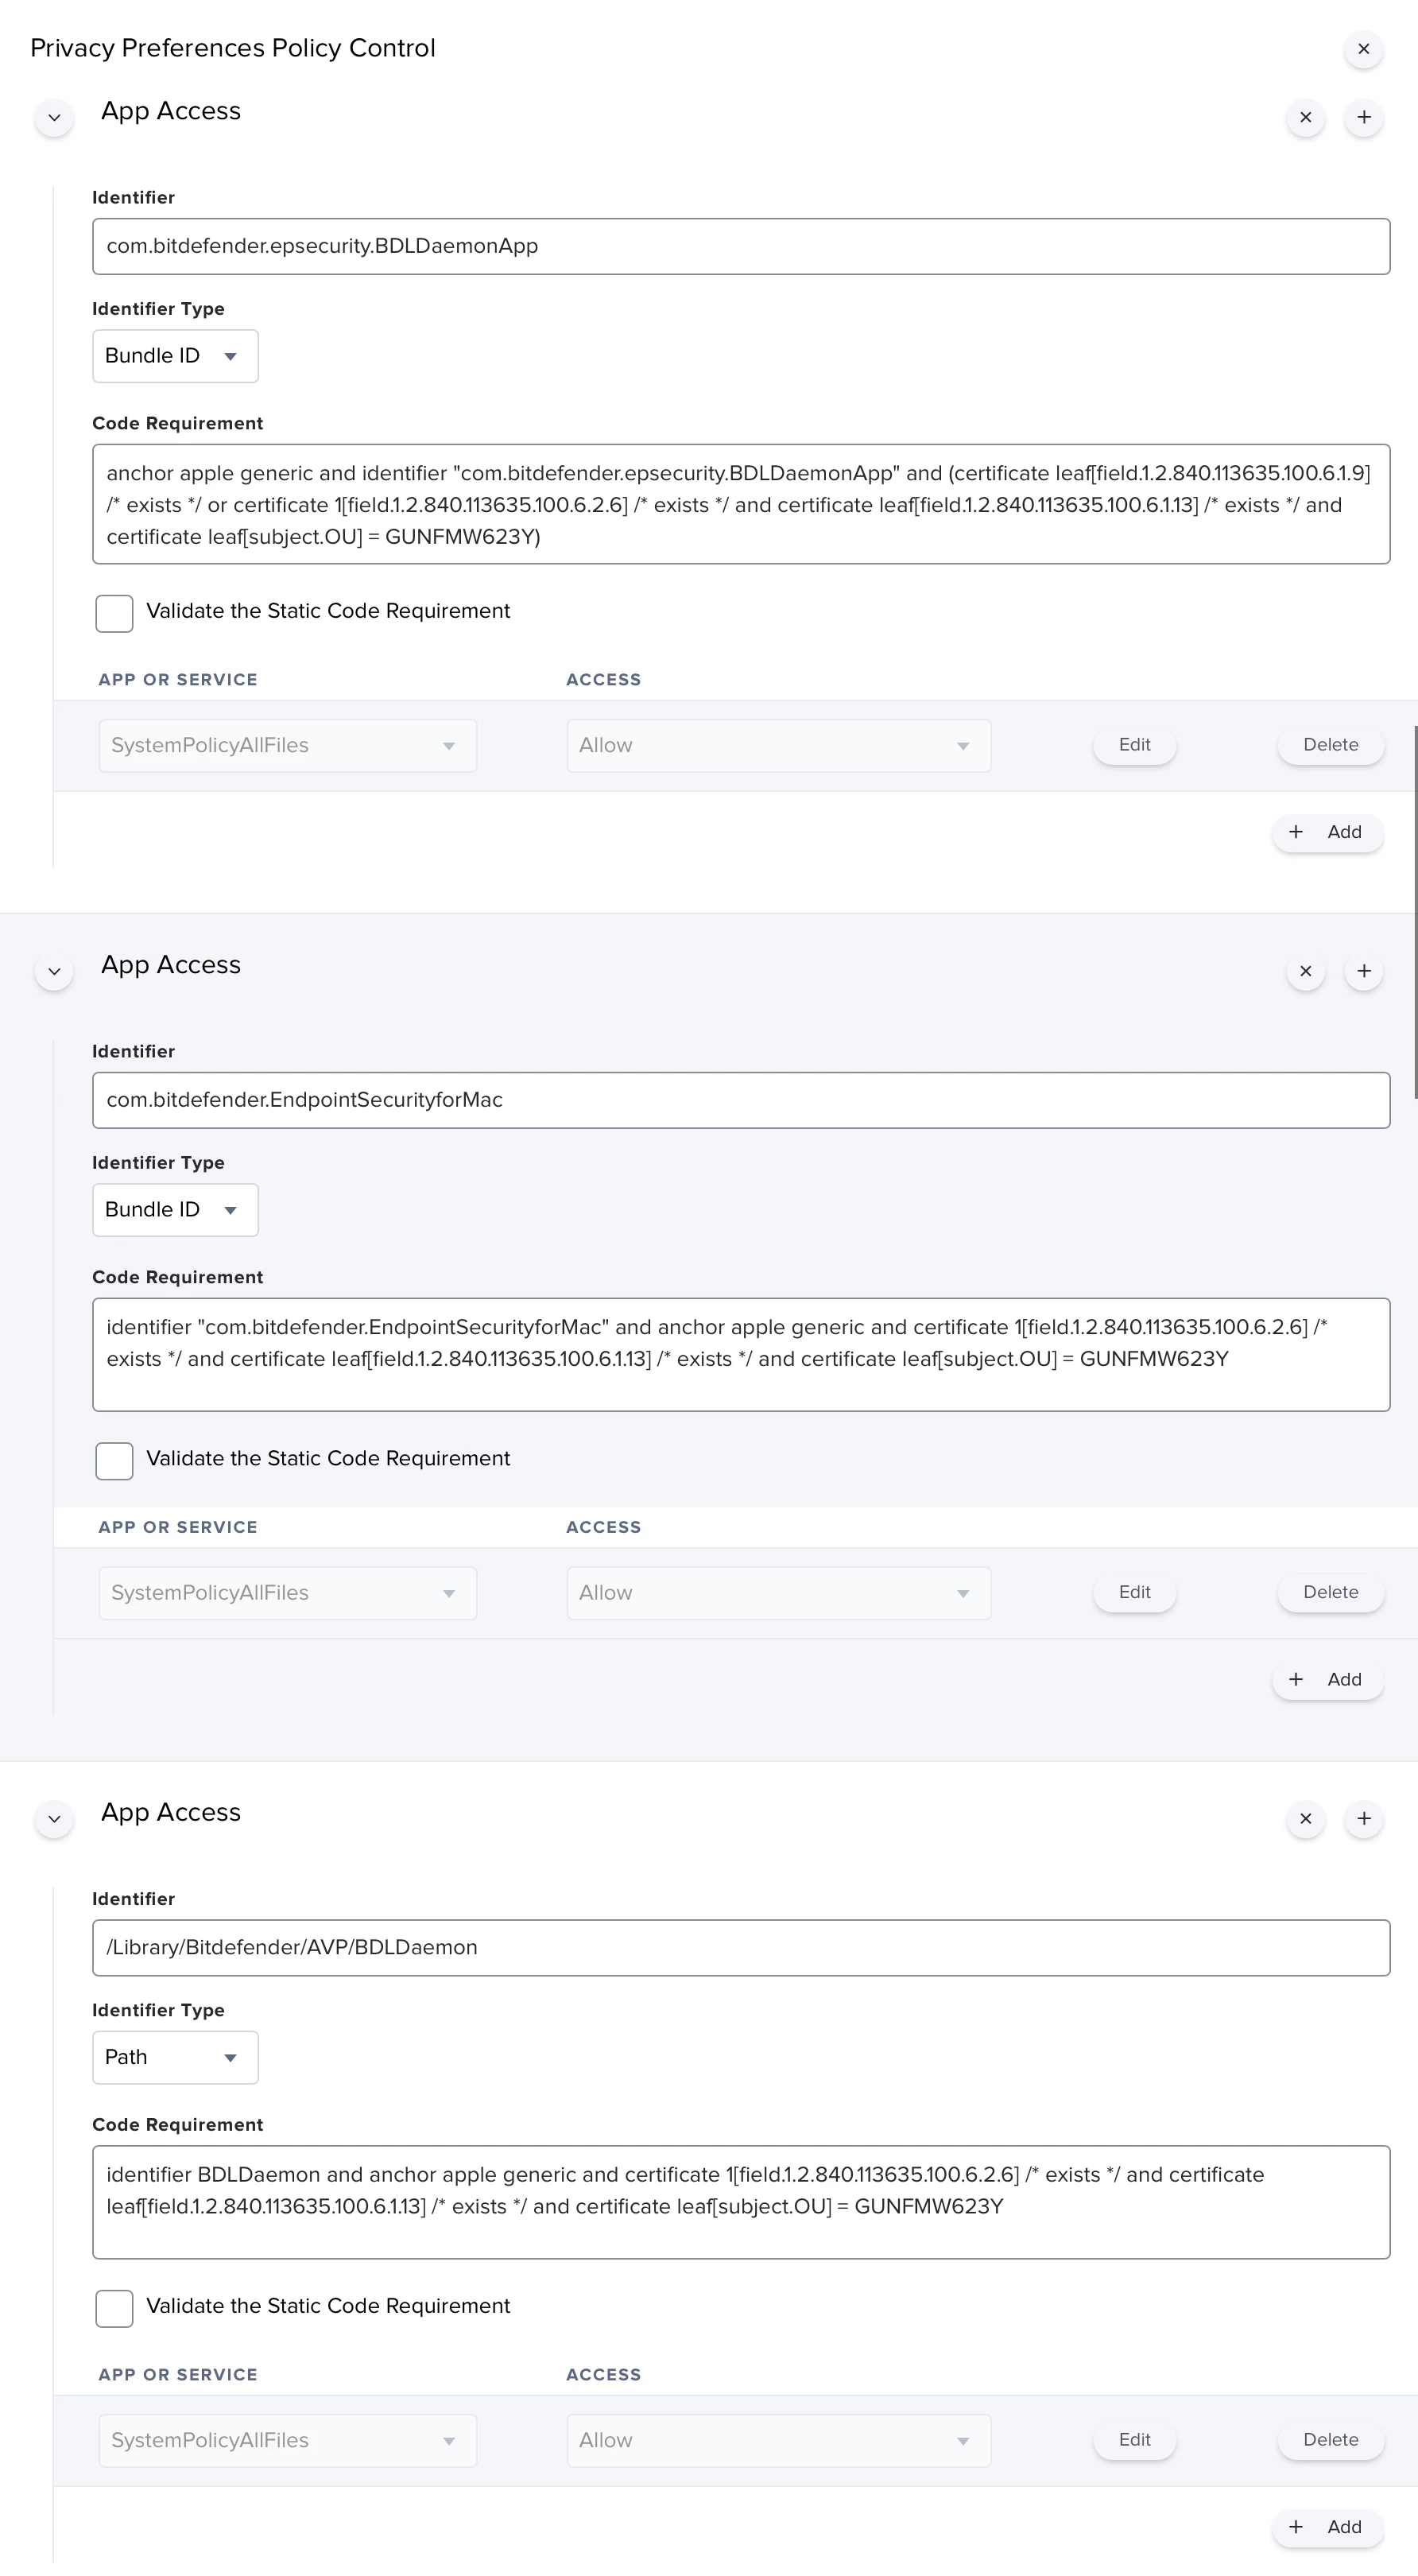Remove the /Library/Bitdefender/AVP/BDLDaemon App Access section

[x=1305, y=1819]
